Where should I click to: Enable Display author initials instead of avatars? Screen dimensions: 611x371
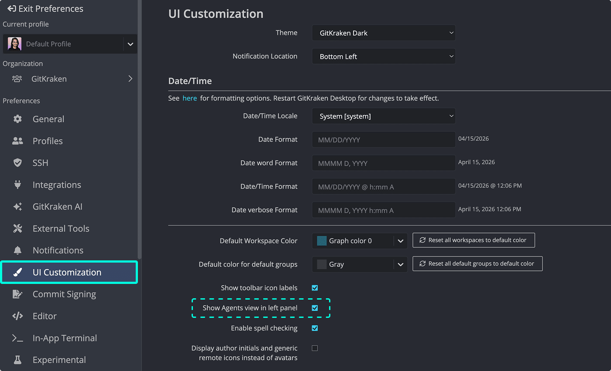pyautogui.click(x=315, y=348)
